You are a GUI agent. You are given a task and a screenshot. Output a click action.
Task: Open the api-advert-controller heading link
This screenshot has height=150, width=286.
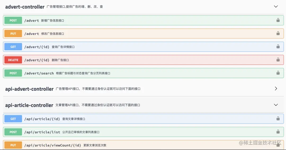29,89
